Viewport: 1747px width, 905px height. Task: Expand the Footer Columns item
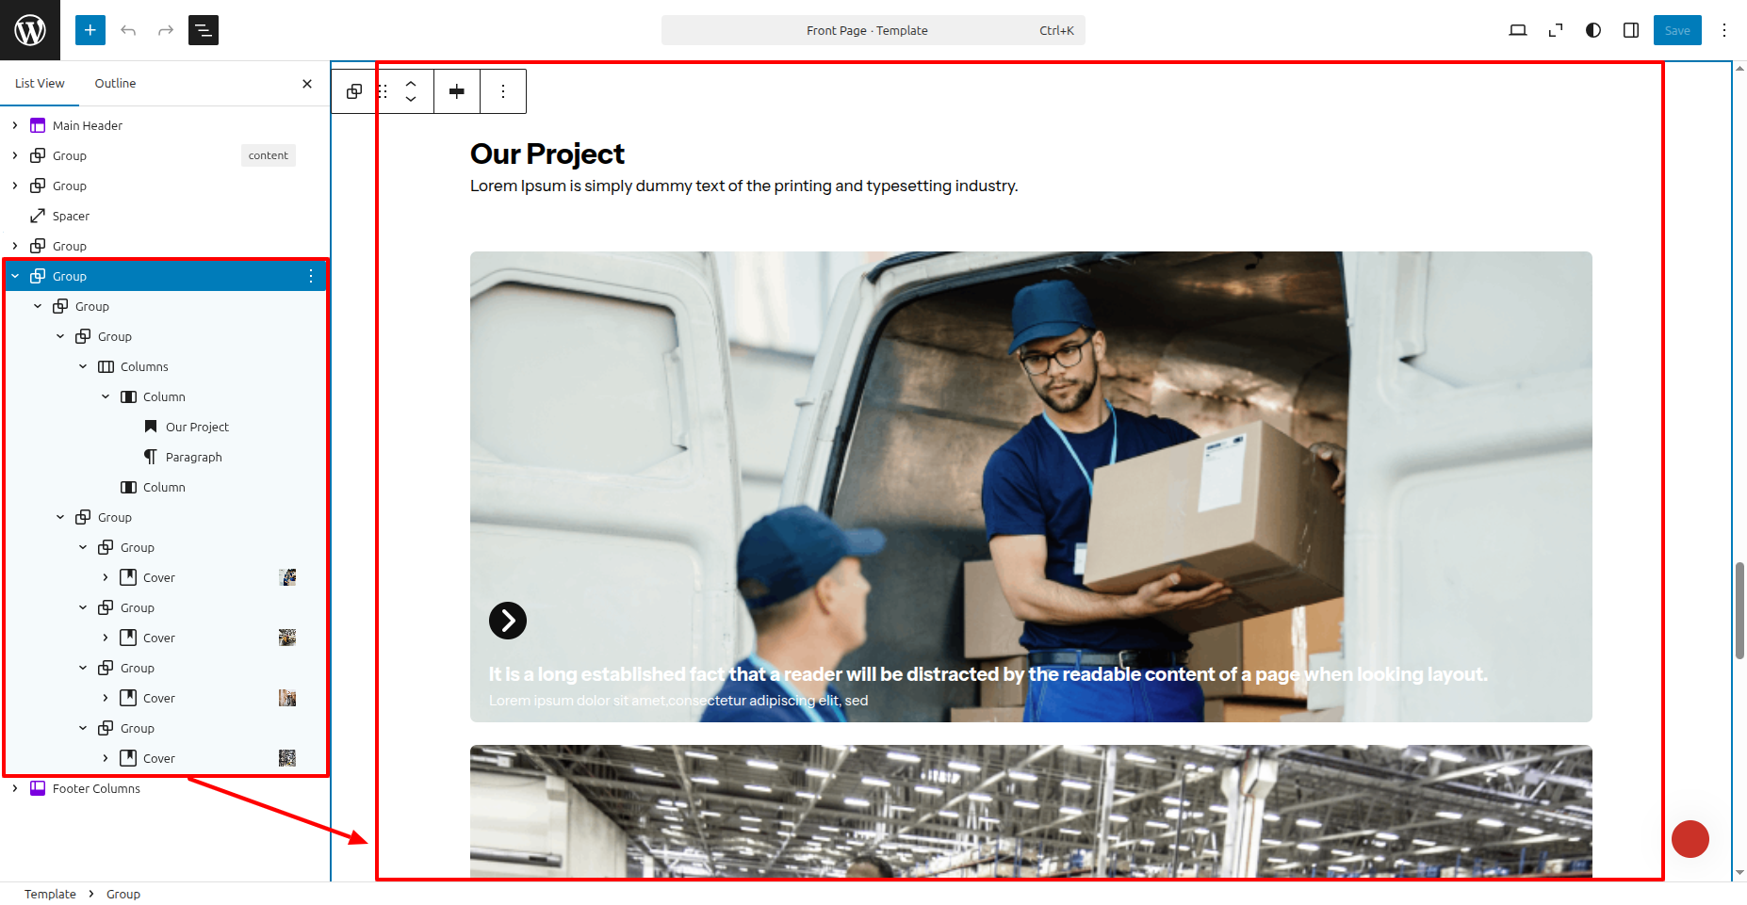(15, 788)
